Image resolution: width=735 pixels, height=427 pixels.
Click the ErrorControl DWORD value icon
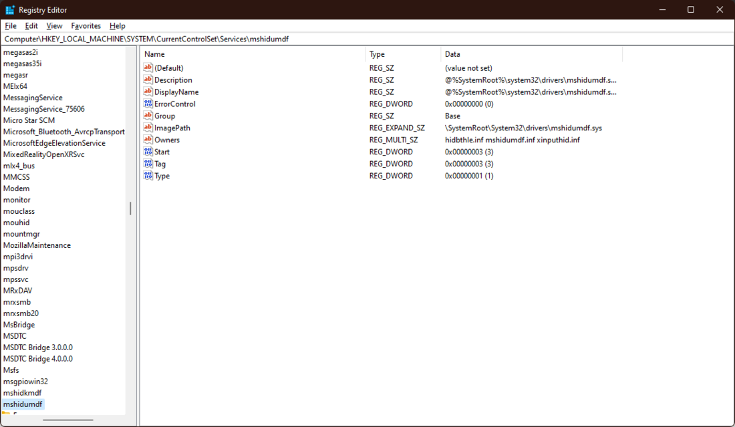click(x=148, y=104)
